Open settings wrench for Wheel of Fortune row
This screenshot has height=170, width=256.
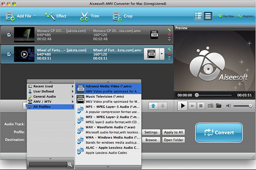tap(169, 49)
